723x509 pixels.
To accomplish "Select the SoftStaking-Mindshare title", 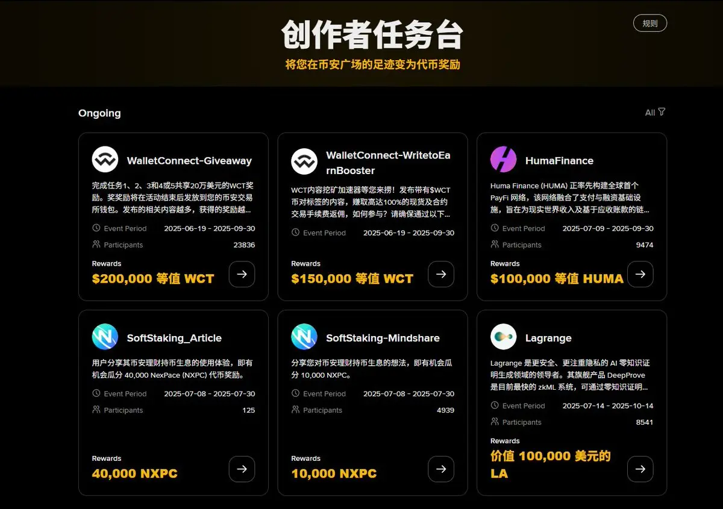I will (383, 338).
